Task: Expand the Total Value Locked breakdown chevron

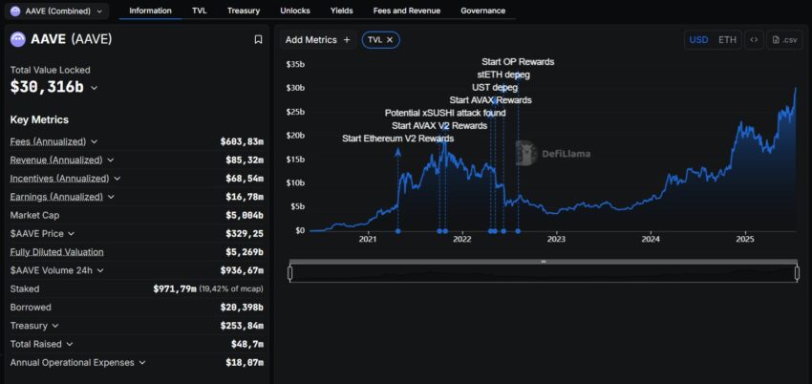Action: [94, 88]
